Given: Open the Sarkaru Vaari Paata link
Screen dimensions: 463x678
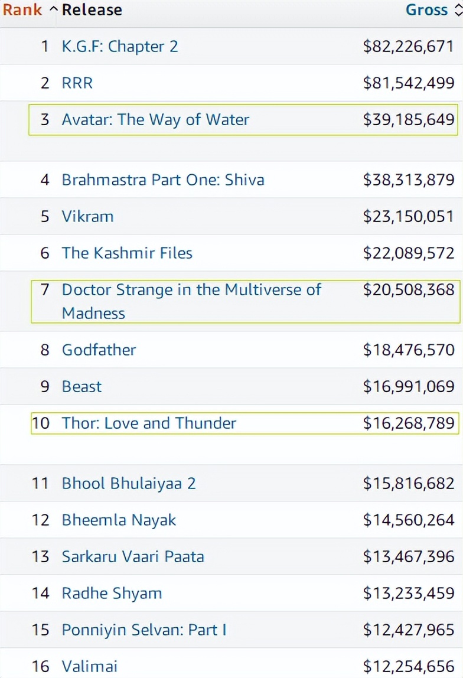Looking at the screenshot, I should coord(132,556).
